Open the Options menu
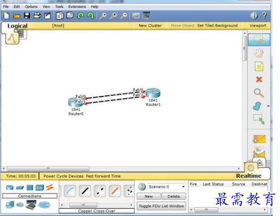 click(x=31, y=7)
